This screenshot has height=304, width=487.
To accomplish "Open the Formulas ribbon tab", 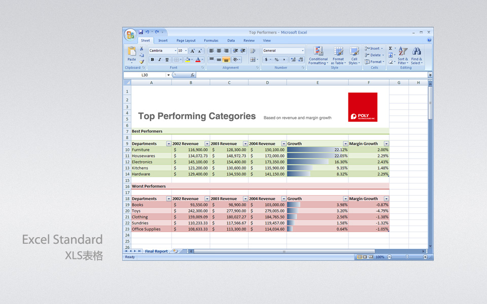I will pos(211,41).
